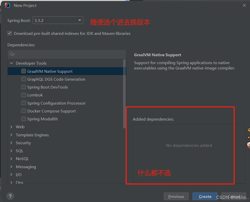The width and height of the screenshot is (250, 202).
Task: Click the search magnifier icon in dependencies
Action: pos(12,54)
